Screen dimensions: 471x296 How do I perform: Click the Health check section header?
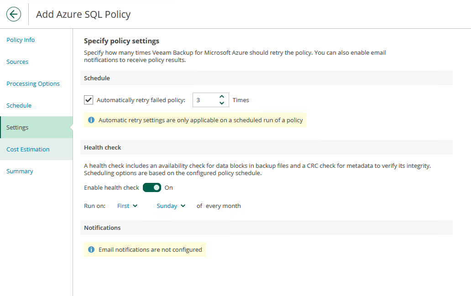coord(103,147)
